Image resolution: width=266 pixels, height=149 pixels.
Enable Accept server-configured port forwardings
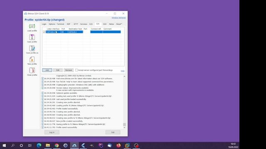76,70
